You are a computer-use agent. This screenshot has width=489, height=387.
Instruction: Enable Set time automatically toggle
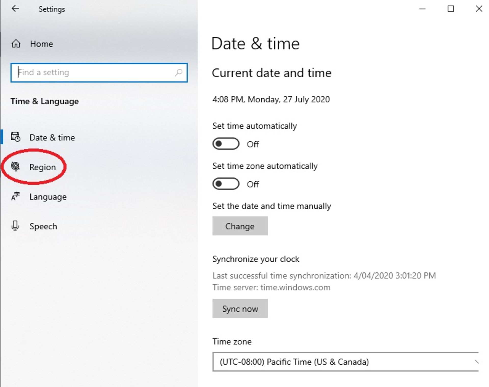pos(226,144)
